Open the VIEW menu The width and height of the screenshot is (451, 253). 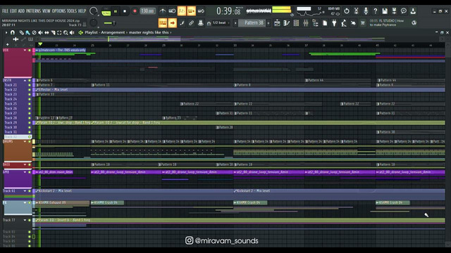tap(47, 11)
